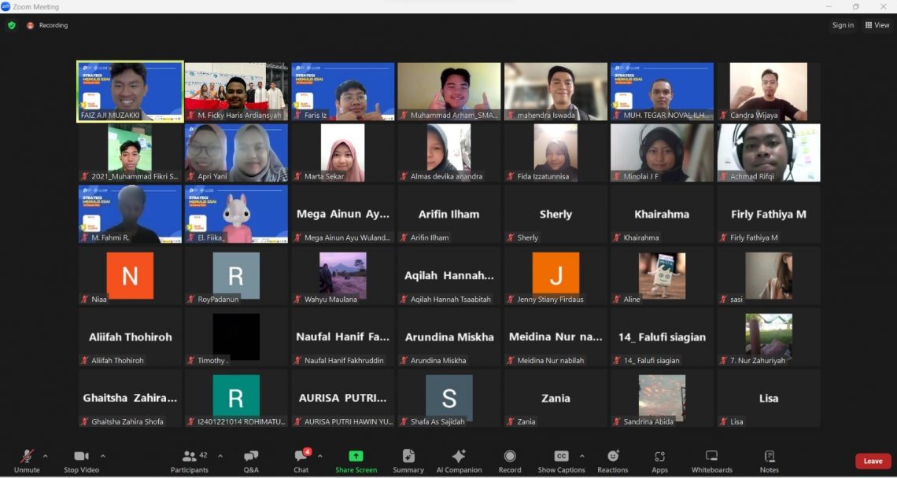Viewport: 897px width, 478px height.
Task: Click the Almas devika anandra video tile
Action: pyautogui.click(x=449, y=153)
